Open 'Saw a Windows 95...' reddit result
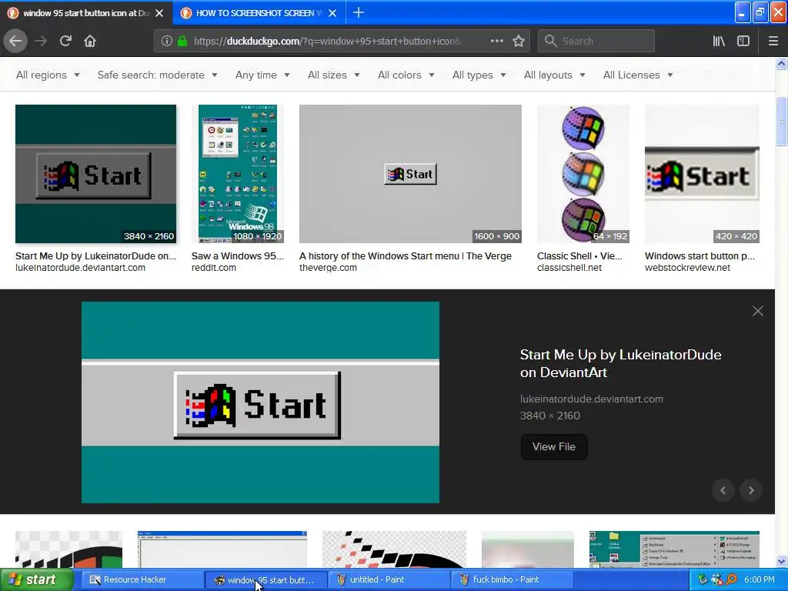Viewport: 788px width, 591px height. click(237, 255)
